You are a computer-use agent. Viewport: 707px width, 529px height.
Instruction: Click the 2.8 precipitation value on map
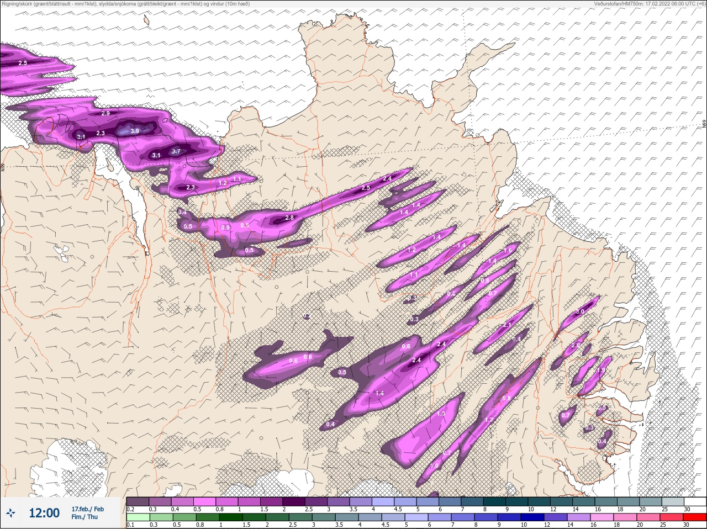289,218
